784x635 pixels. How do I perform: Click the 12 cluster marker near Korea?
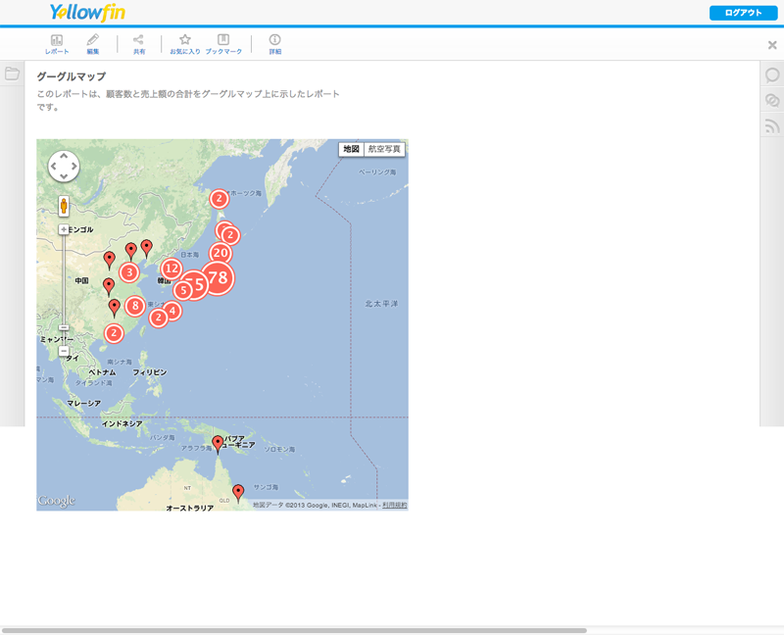pyautogui.click(x=171, y=269)
